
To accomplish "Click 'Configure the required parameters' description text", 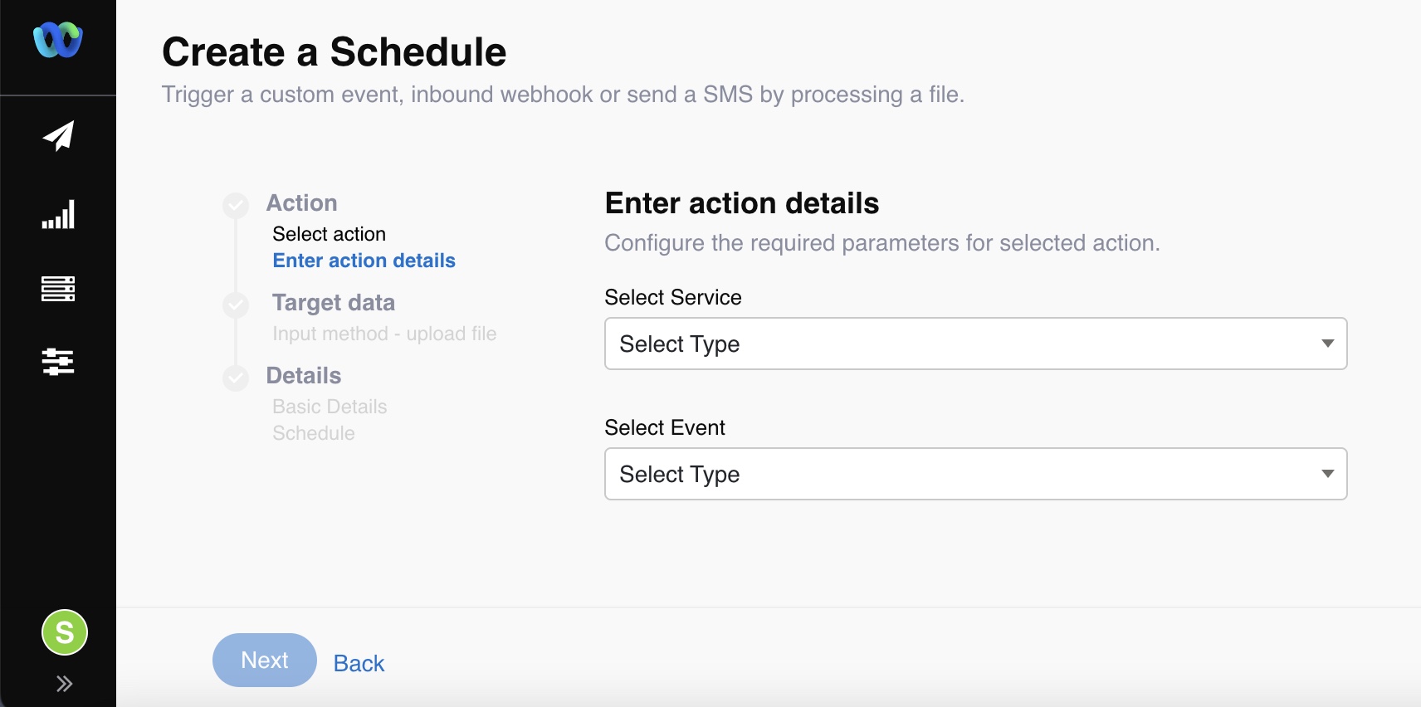I will pyautogui.click(x=882, y=243).
